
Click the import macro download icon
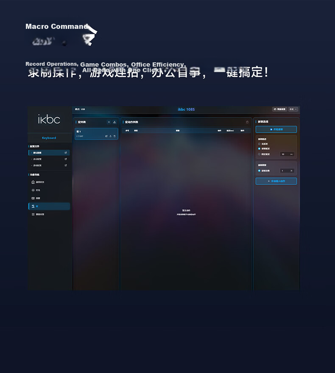click(114, 122)
